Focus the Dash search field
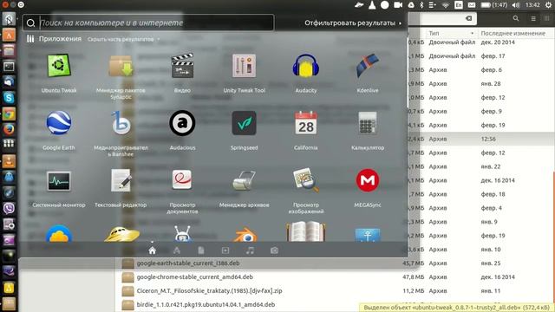The width and height of the screenshot is (555, 312). pyautogui.click(x=148, y=23)
